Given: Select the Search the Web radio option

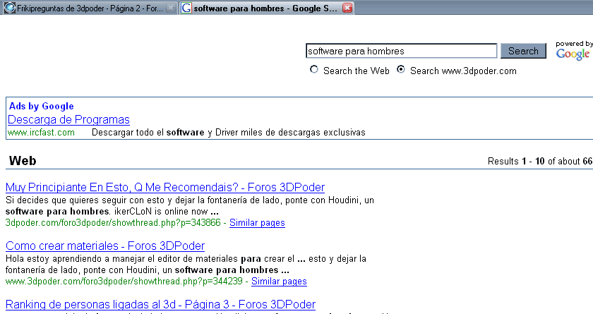Looking at the screenshot, I should coord(314,70).
